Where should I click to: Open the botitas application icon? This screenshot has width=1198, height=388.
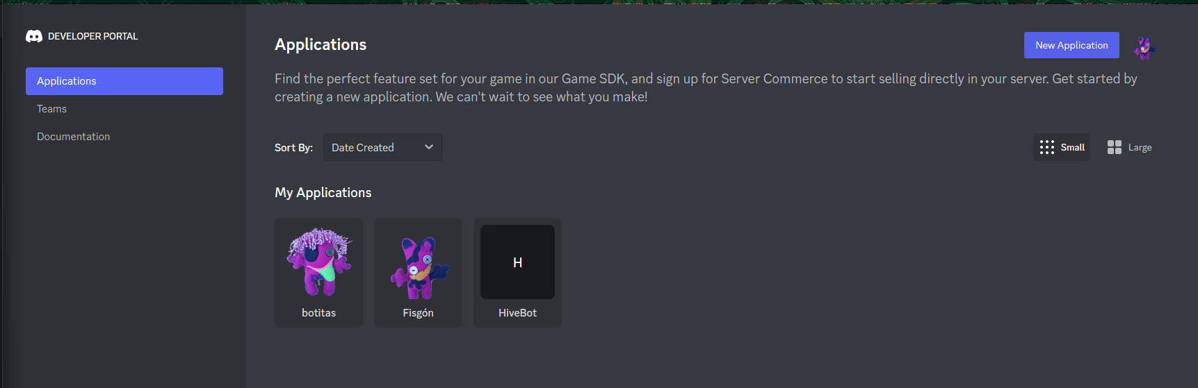click(319, 262)
